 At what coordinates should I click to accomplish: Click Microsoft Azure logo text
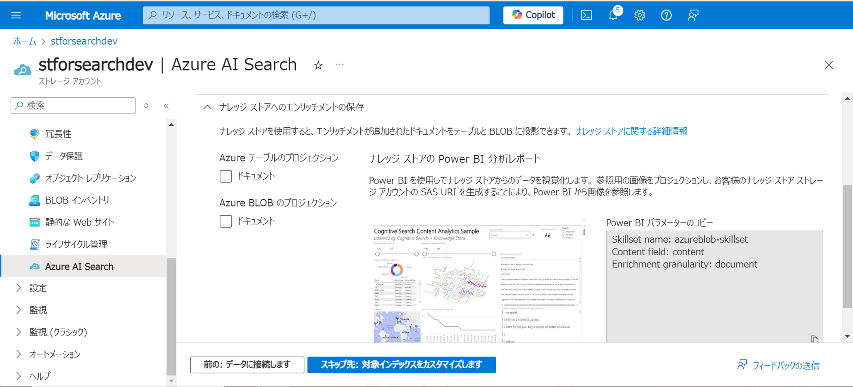[x=83, y=15]
